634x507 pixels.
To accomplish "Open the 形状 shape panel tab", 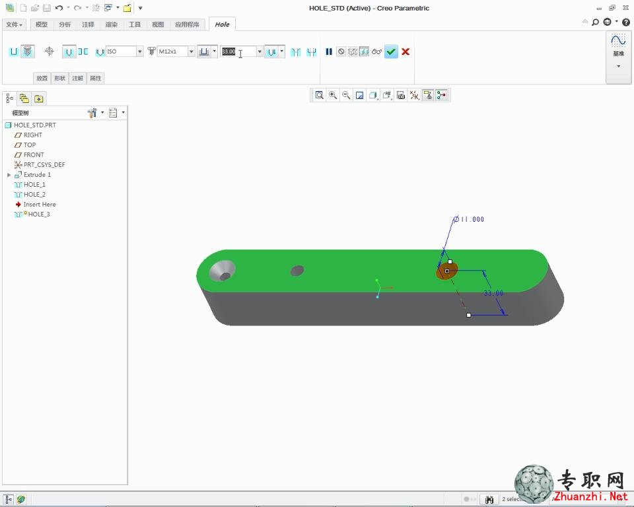I will point(60,79).
